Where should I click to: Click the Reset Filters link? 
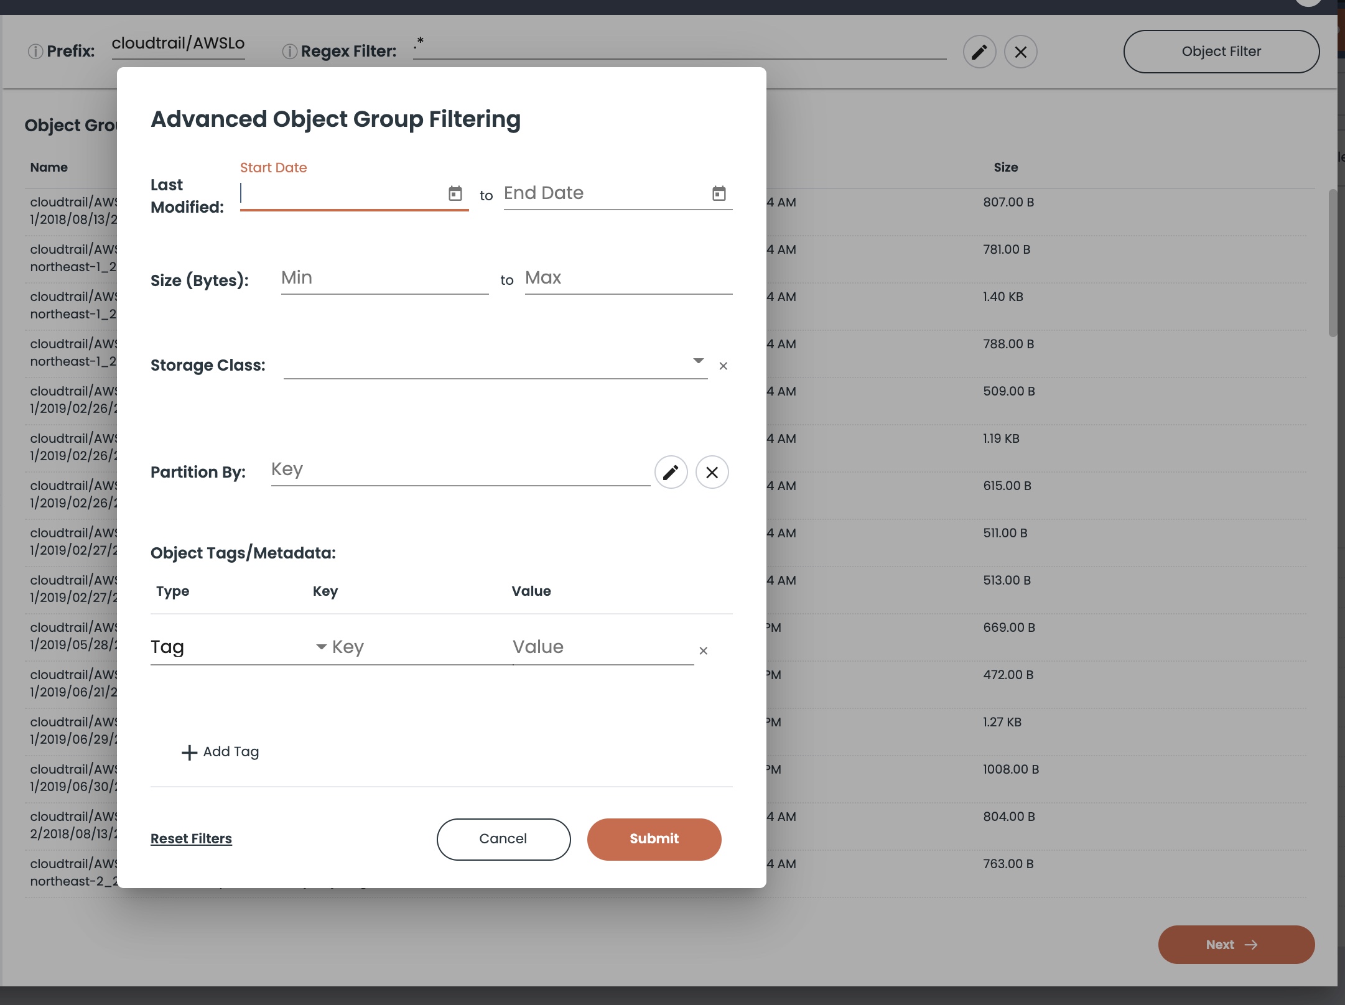click(191, 838)
